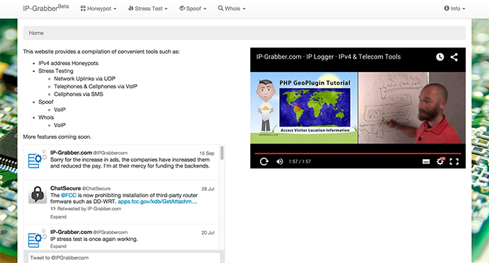Viewport: 489px width, 263px height.
Task: Click the Share icon on video
Action: (454, 57)
